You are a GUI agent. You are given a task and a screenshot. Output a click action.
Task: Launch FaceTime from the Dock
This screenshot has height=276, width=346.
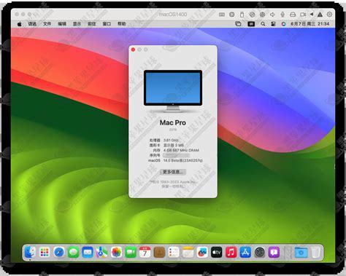[131, 253]
